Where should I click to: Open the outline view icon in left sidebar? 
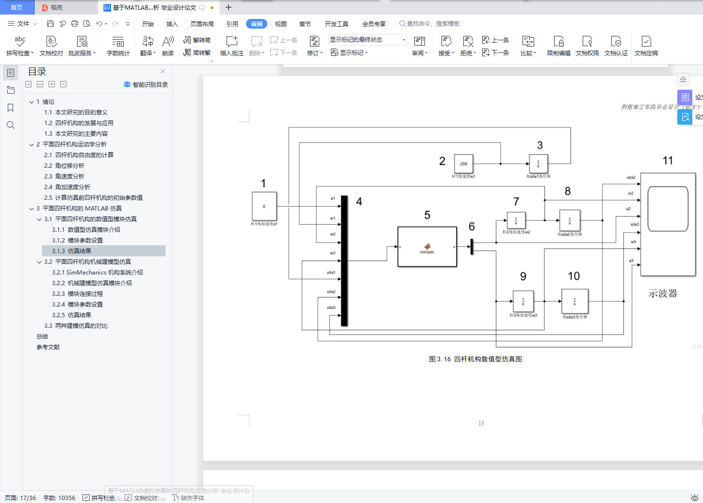click(11, 73)
